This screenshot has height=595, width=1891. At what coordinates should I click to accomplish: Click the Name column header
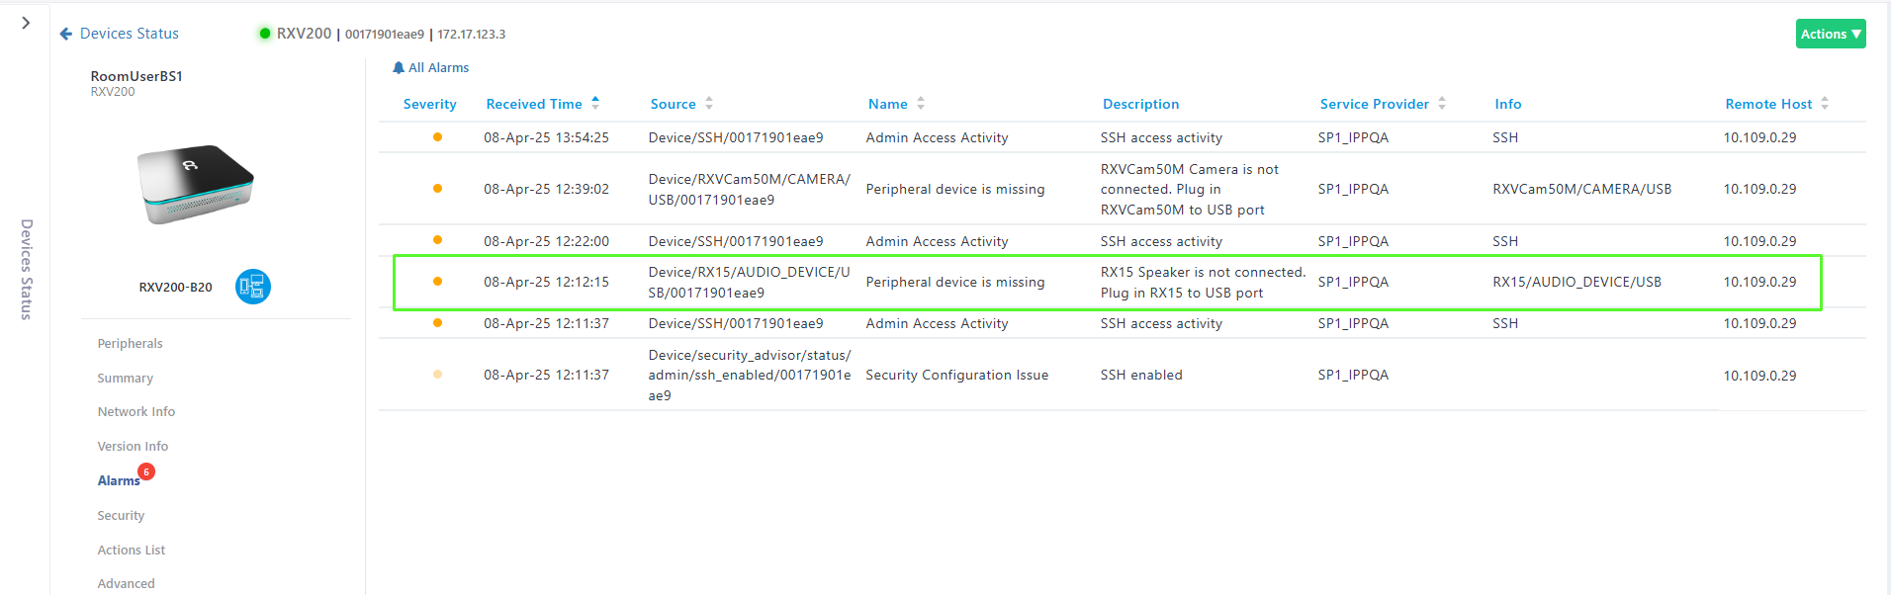click(x=887, y=104)
